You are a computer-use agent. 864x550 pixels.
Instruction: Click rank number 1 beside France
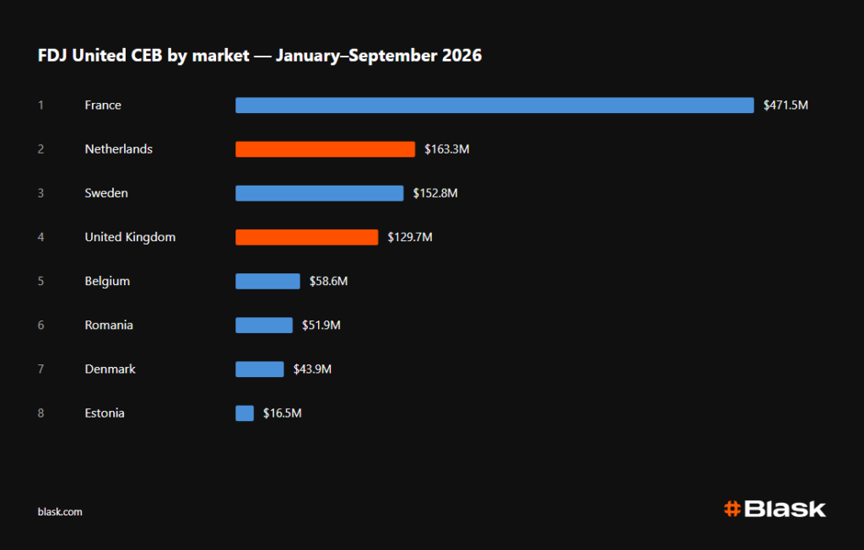(x=40, y=105)
